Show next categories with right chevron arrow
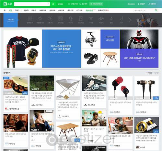 pyautogui.click(x=130, y=20)
